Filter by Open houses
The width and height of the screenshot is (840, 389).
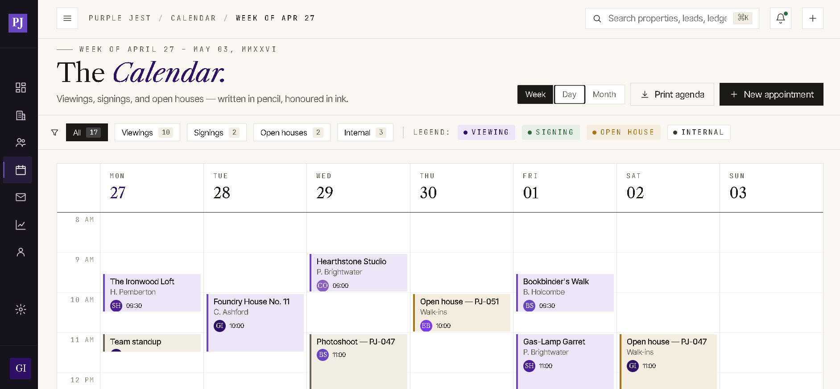point(292,132)
